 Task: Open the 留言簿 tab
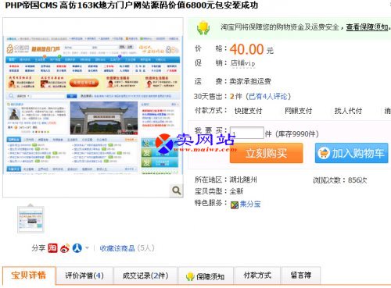pyautogui.click(x=301, y=276)
